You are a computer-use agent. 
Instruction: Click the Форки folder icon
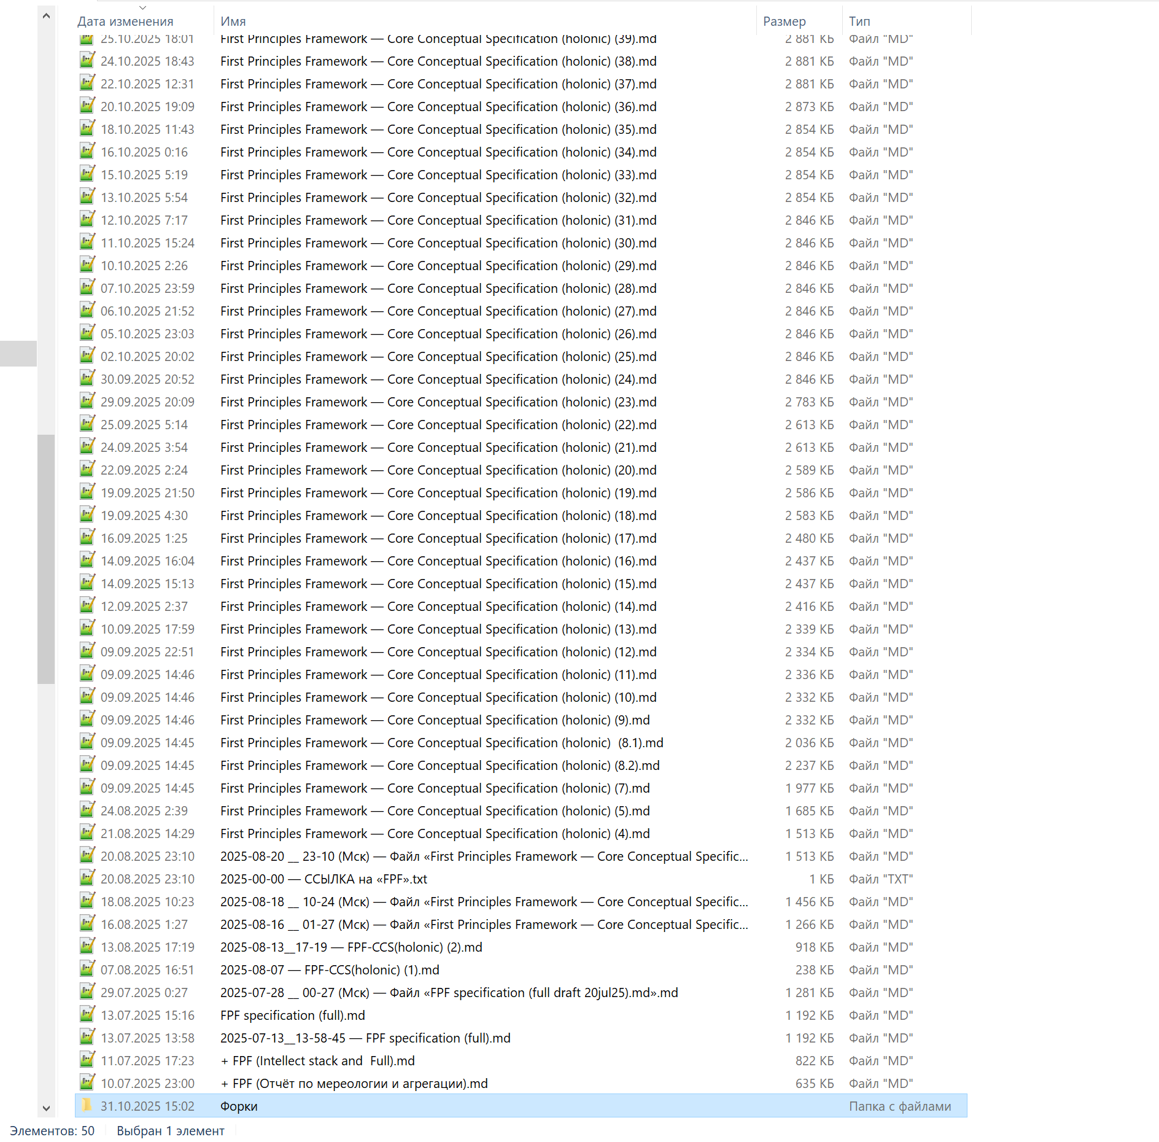87,1106
